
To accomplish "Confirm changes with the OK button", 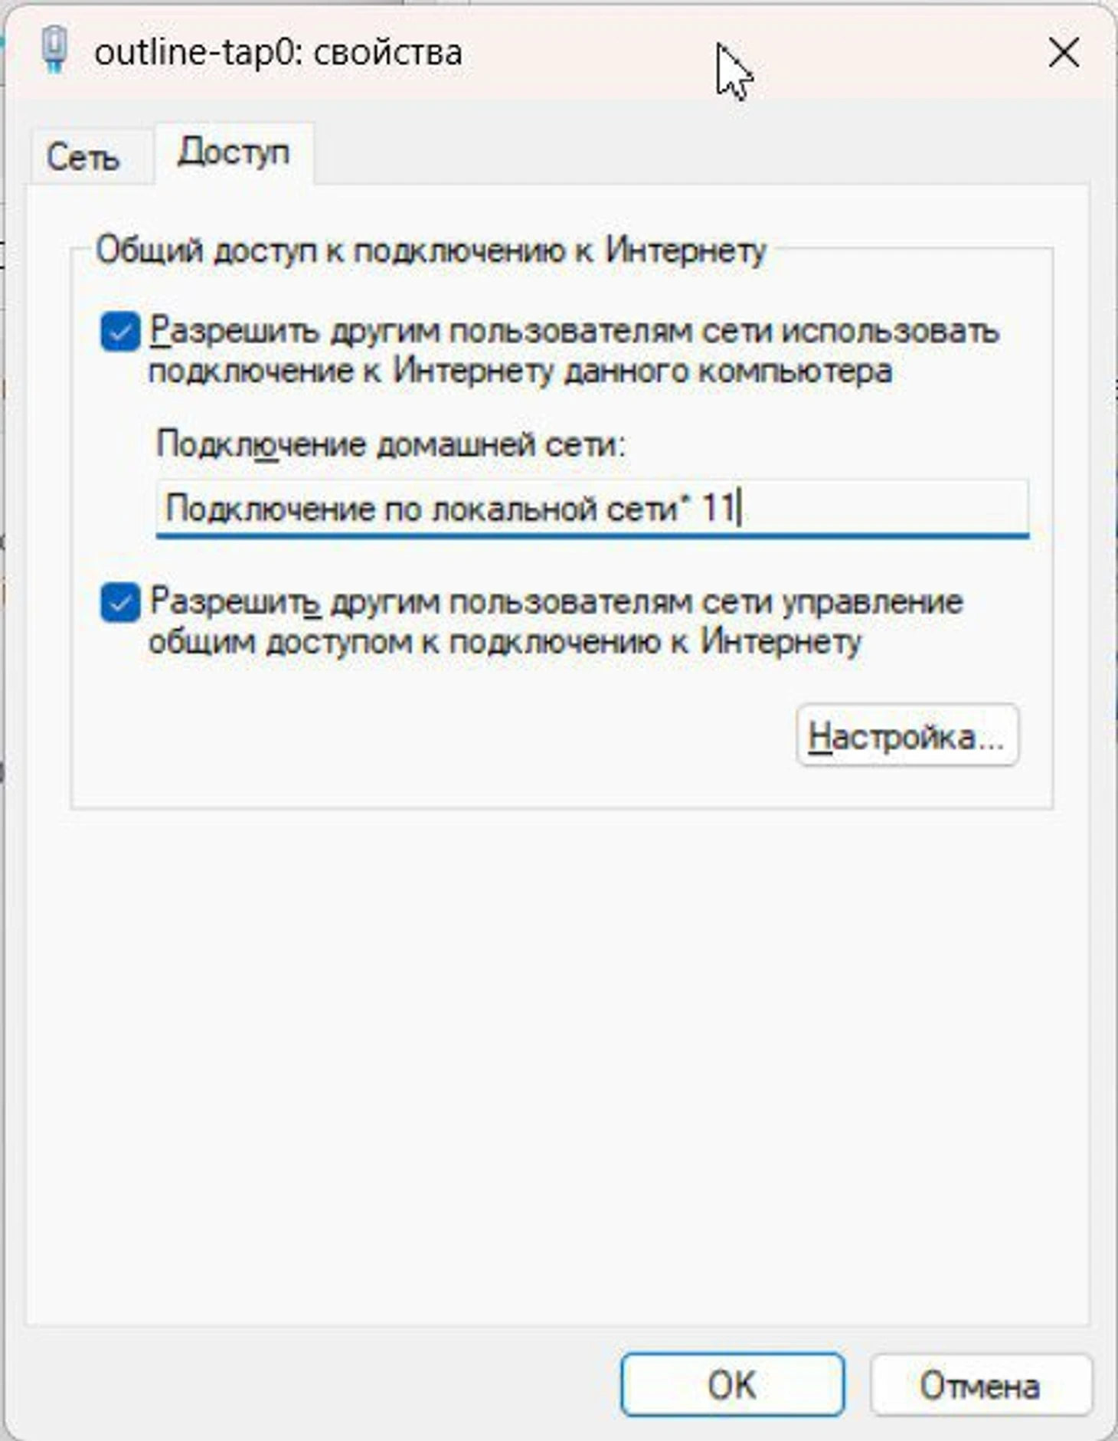I will coord(732,1385).
